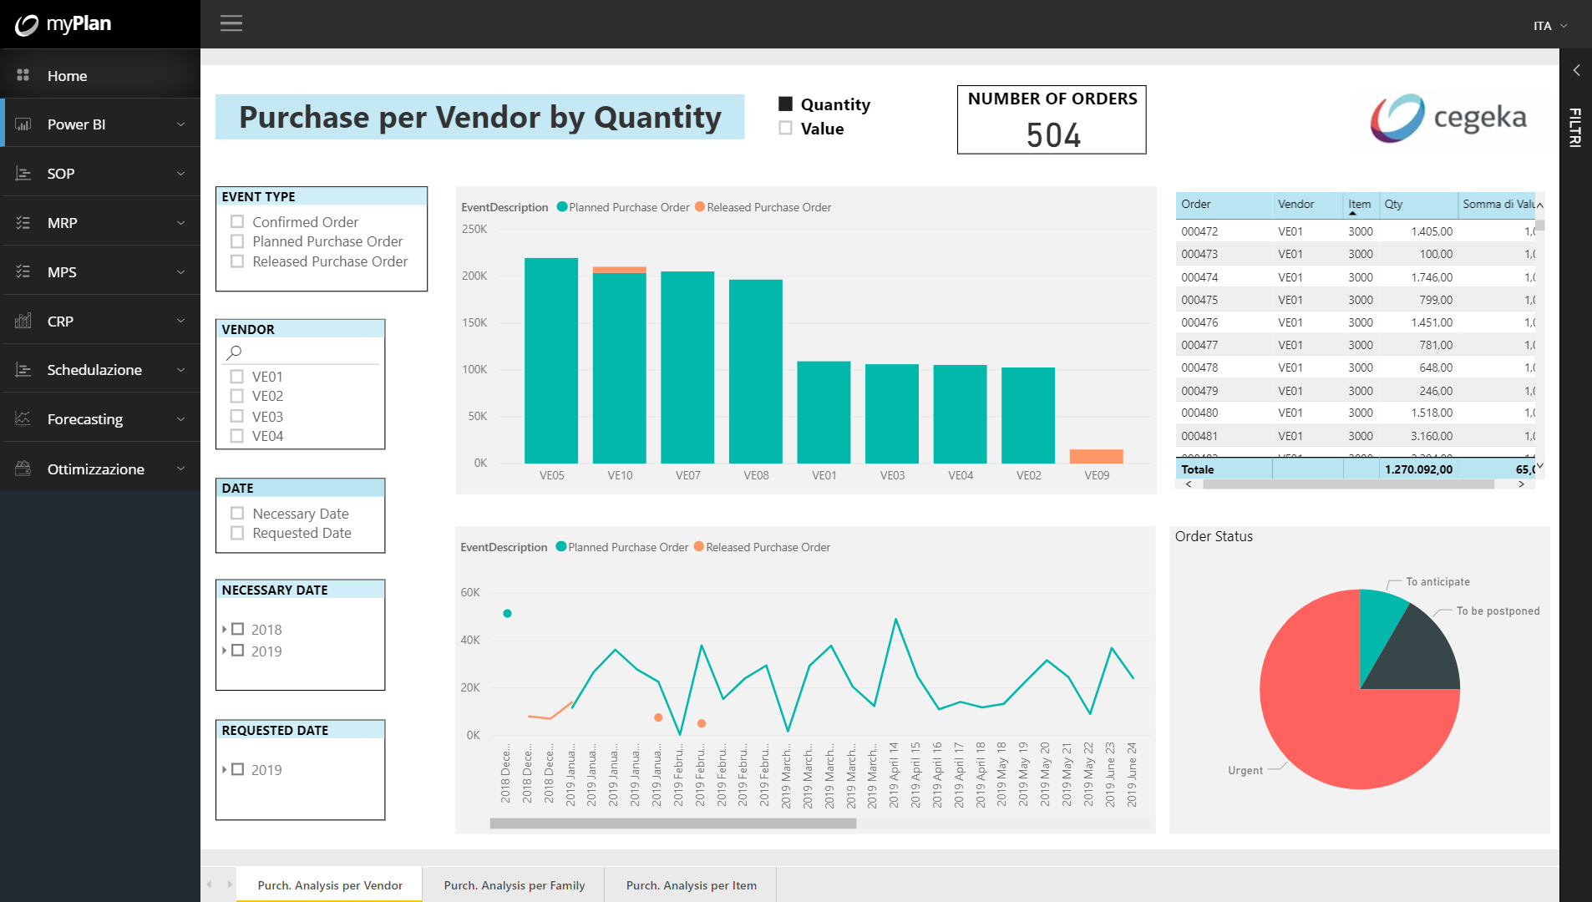1592x902 pixels.
Task: Expand the CRP submenu chevron
Action: 181,322
